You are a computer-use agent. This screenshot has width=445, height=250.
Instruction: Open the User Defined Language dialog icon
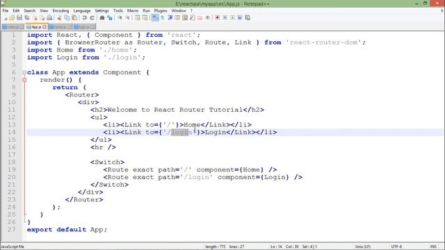tap(177, 17)
